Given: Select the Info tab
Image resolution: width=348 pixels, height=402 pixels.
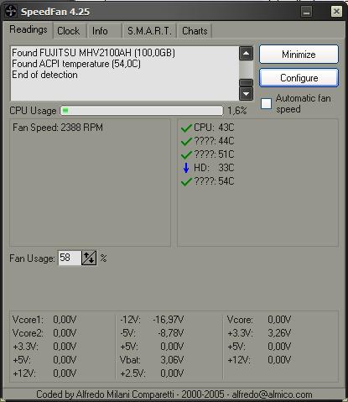Looking at the screenshot, I should (100, 31).
